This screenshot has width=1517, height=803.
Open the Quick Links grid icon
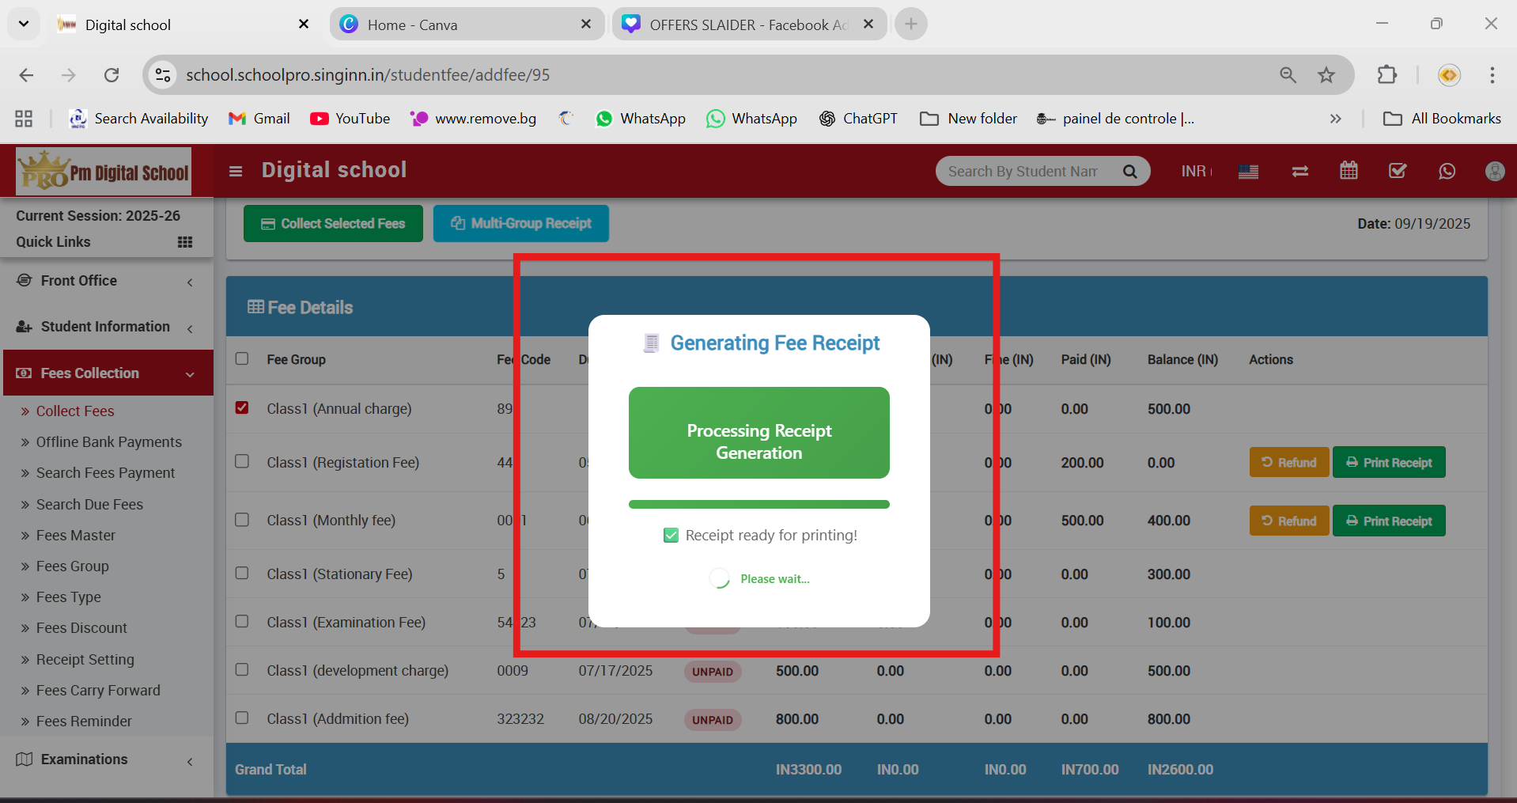click(x=185, y=242)
